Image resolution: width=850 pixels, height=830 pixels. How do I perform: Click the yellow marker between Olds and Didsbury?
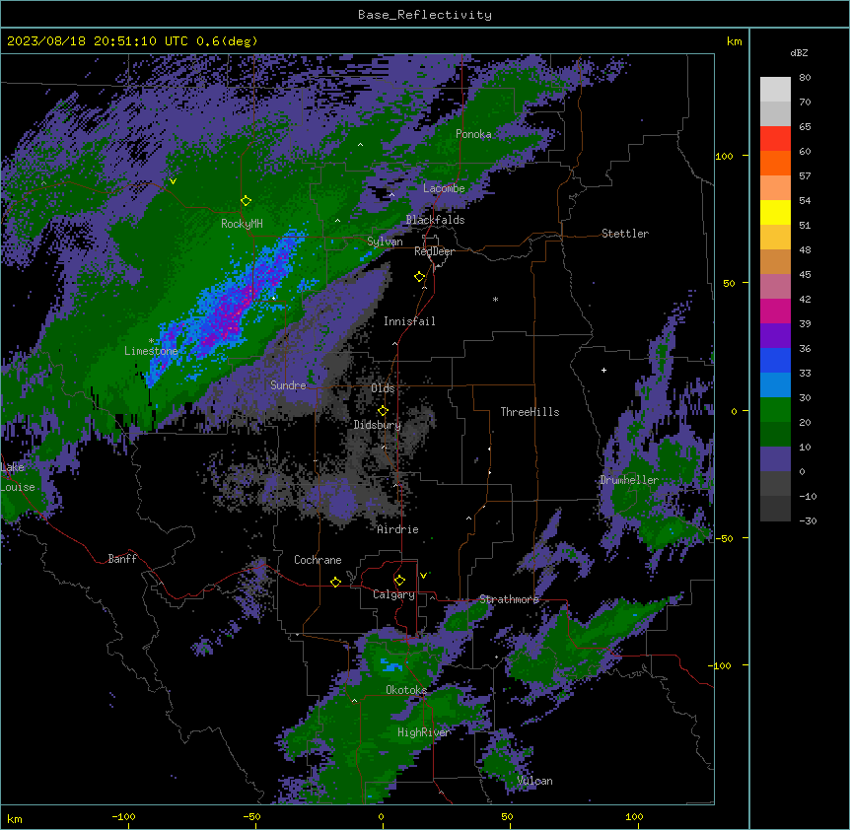[x=383, y=411]
